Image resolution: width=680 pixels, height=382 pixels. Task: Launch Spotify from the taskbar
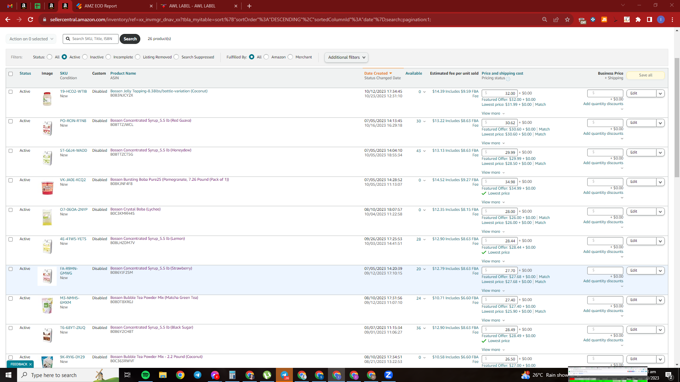[x=146, y=375]
